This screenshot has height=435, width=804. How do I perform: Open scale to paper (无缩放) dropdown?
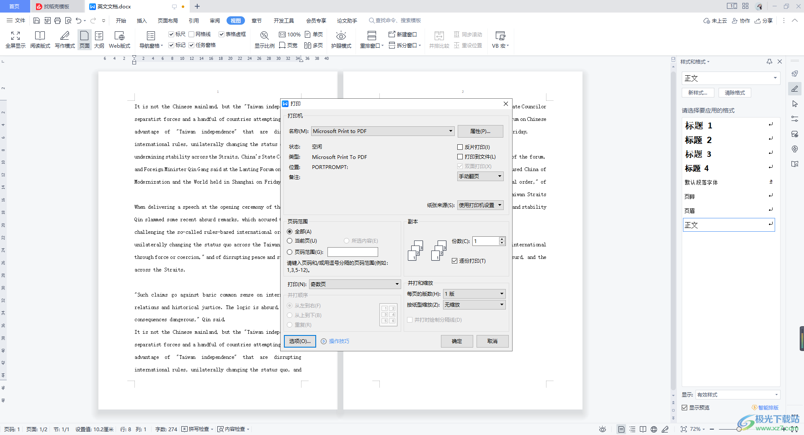tap(474, 305)
